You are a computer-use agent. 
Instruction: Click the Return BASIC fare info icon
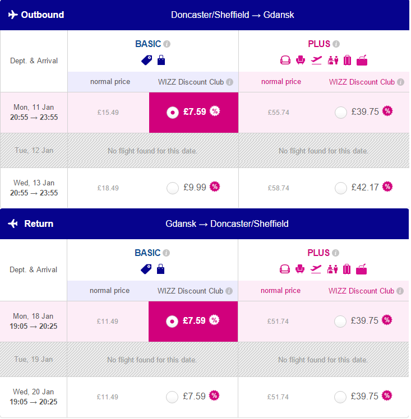click(167, 253)
